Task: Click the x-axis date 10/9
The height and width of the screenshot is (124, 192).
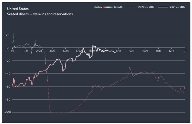Action: [x=145, y=51]
